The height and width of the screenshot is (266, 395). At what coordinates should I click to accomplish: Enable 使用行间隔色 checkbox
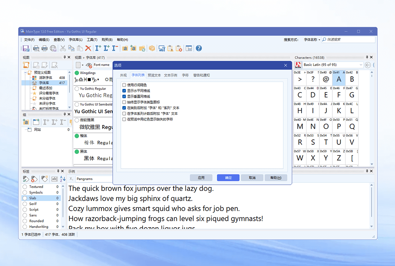(124, 85)
